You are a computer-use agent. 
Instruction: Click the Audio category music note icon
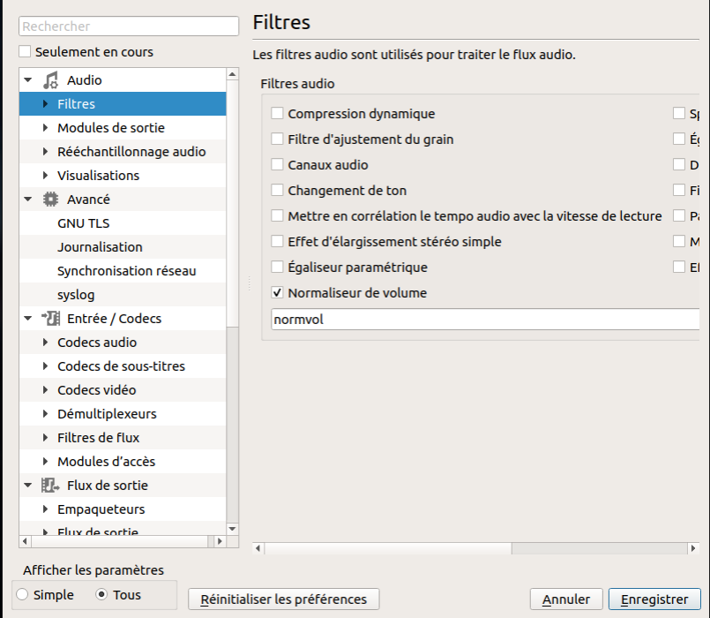(x=50, y=80)
